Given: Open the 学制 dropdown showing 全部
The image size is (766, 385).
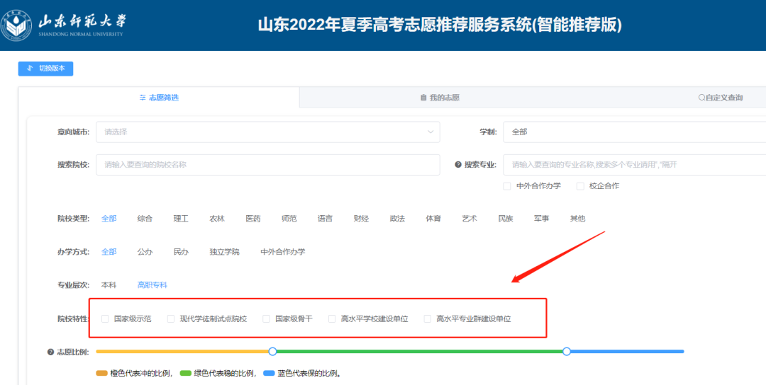Looking at the screenshot, I should (x=635, y=132).
